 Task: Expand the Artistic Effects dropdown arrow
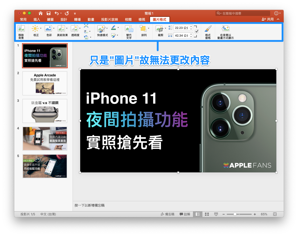67,28
